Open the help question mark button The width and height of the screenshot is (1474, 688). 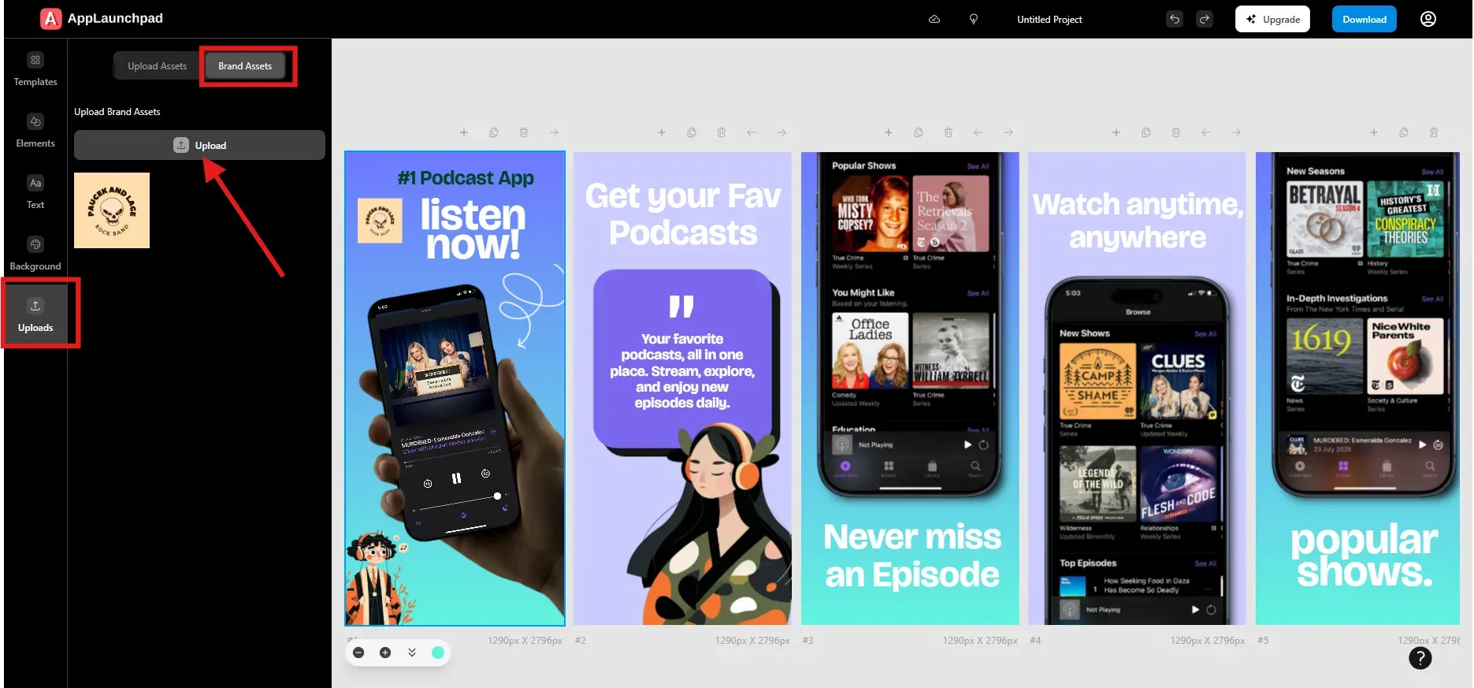tap(1420, 658)
